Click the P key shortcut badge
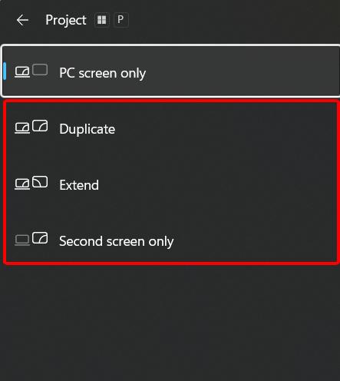Image resolution: width=340 pixels, height=381 pixels. [120, 20]
